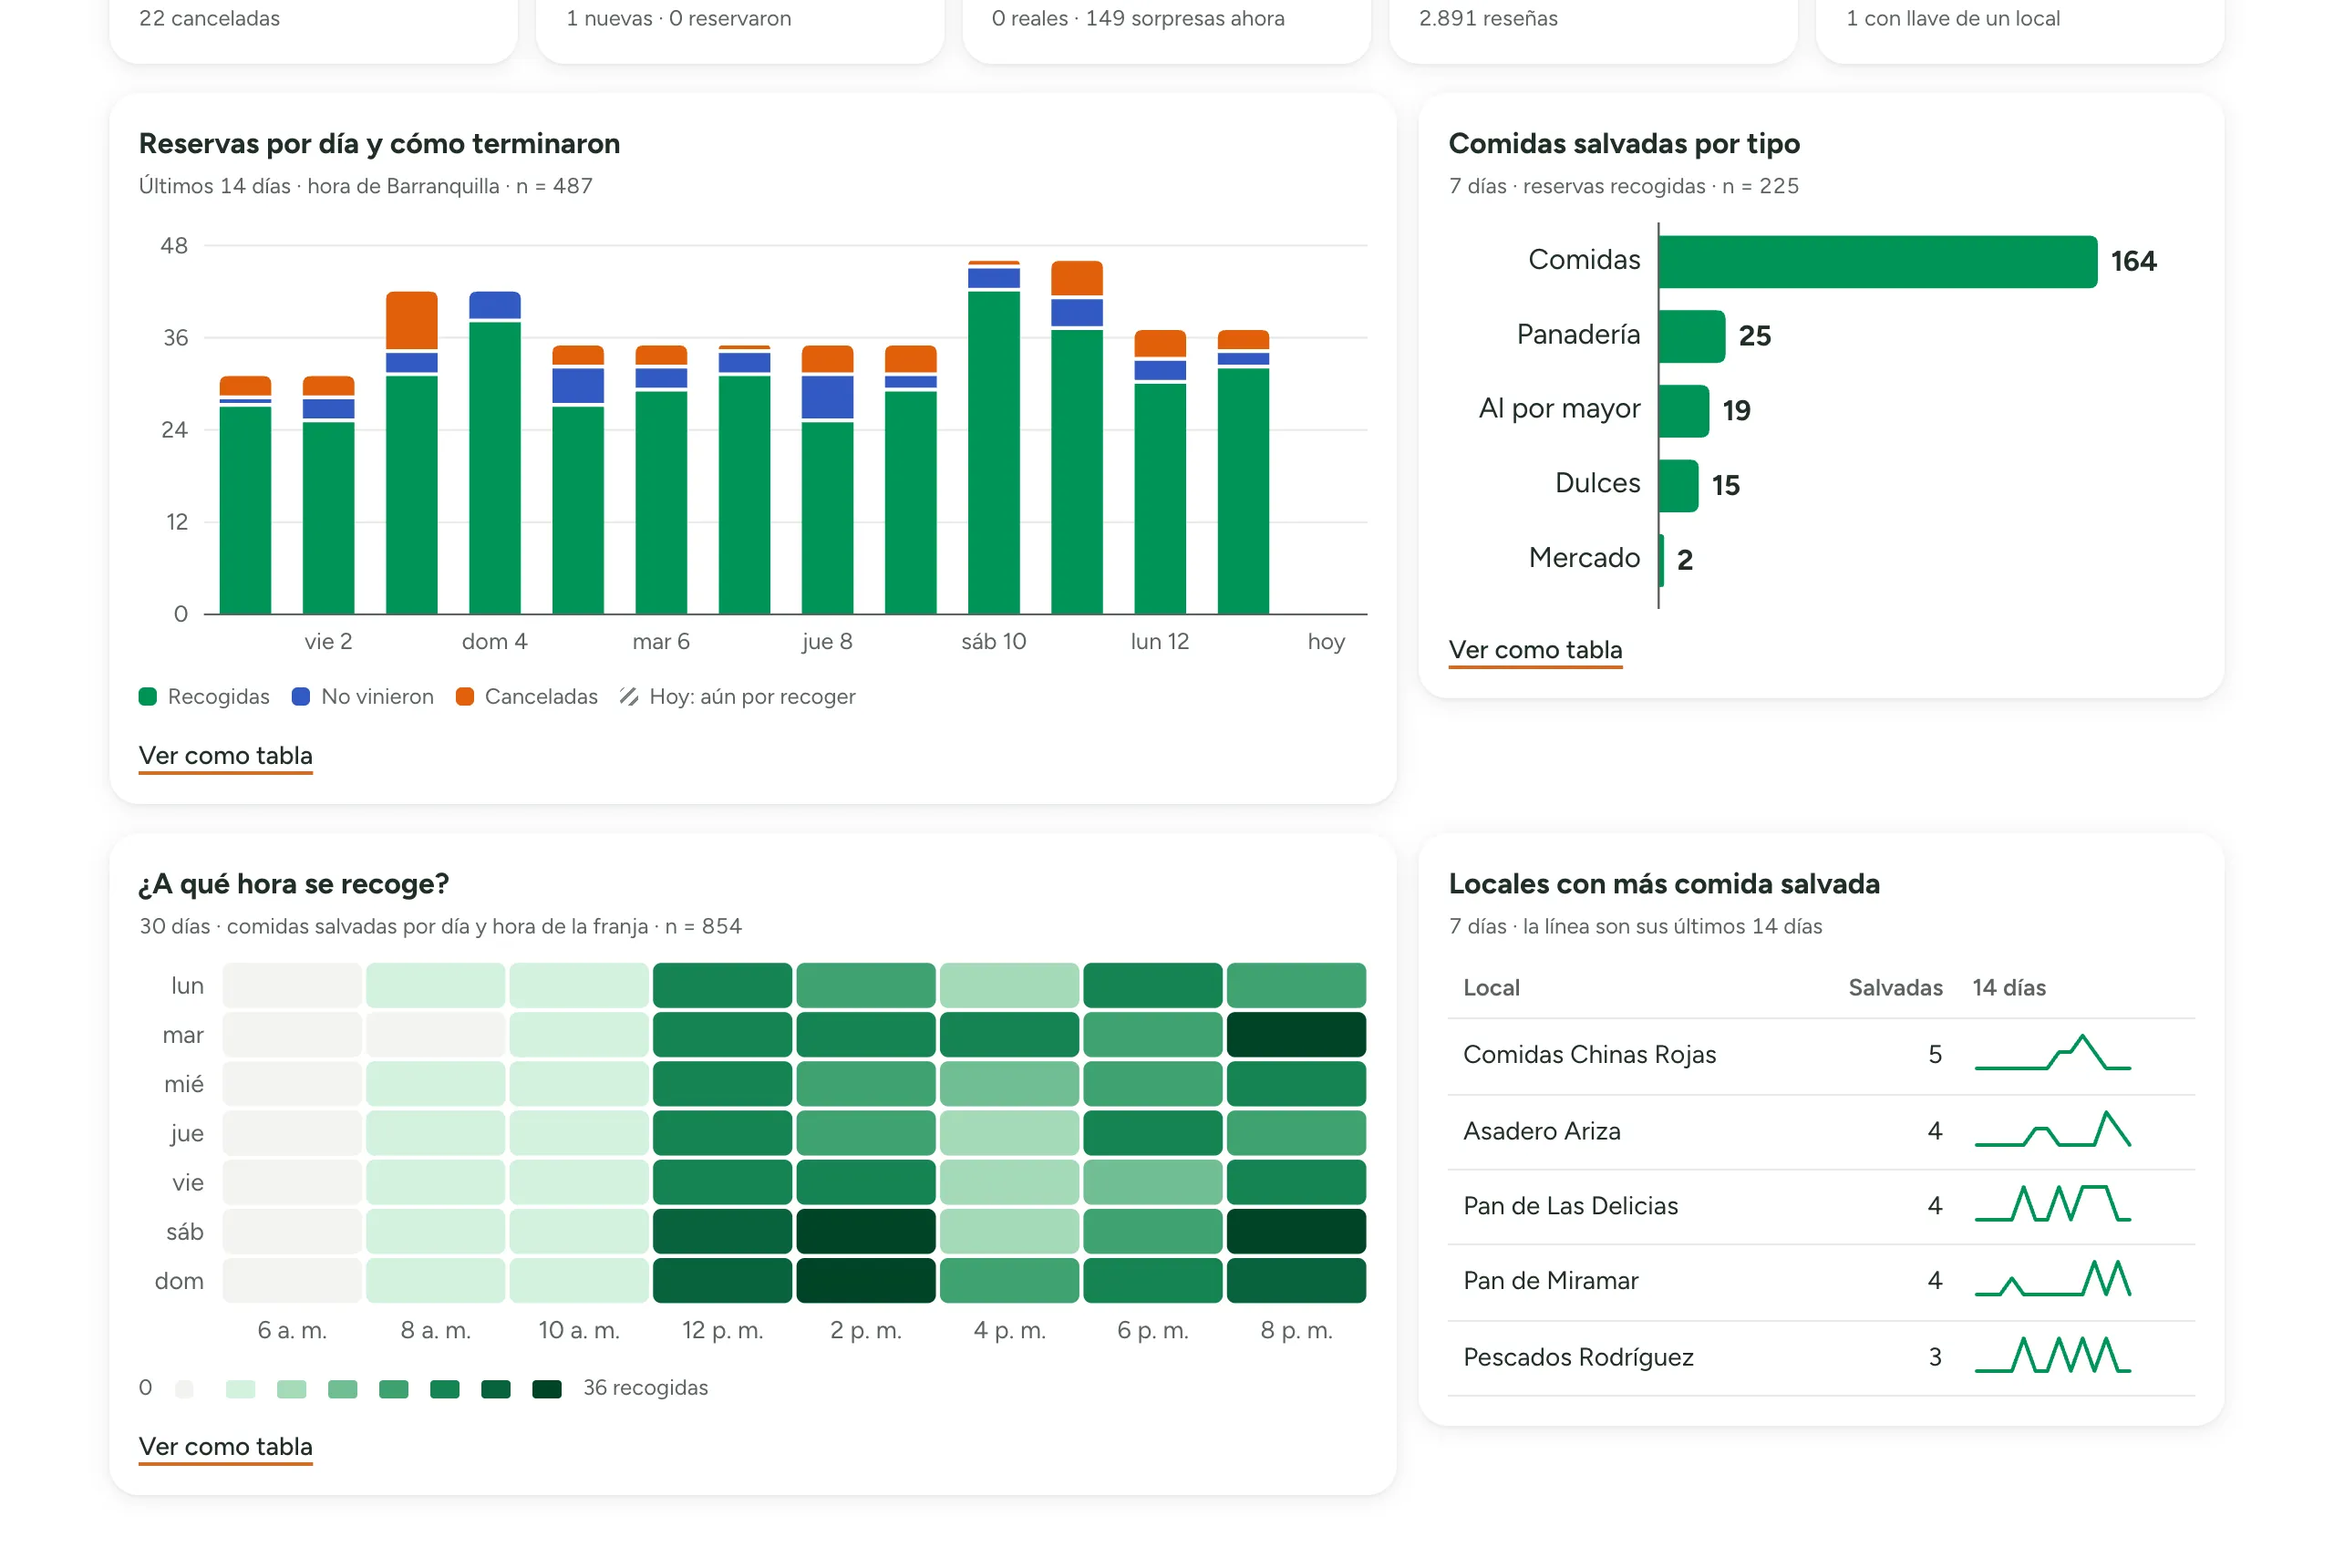Click the heatmap cell for lun at 6 a. m.
Viewport: 2334px width, 1568px height.
292,986
